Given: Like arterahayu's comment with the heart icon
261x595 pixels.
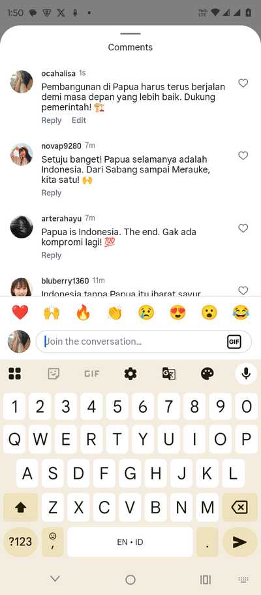Looking at the screenshot, I should pyautogui.click(x=243, y=228).
